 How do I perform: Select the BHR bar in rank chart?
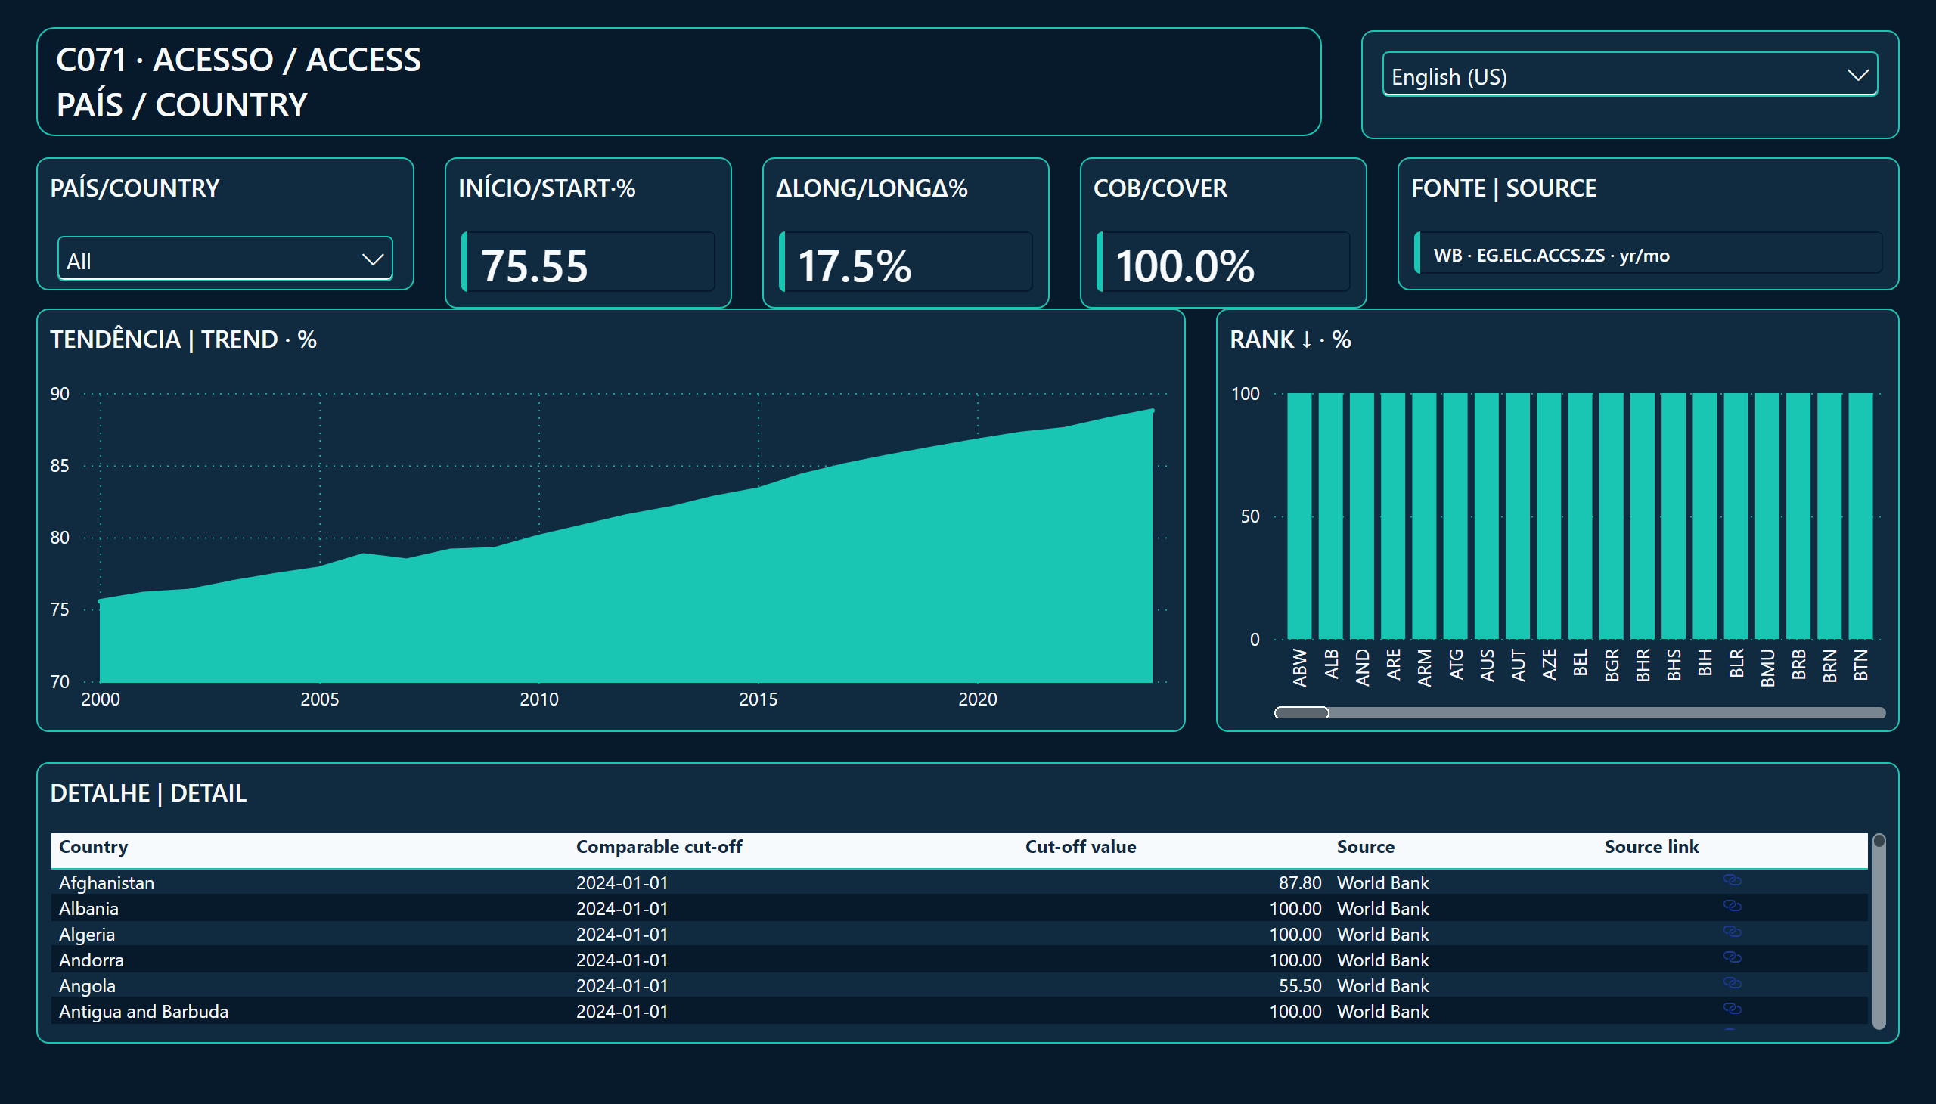pyautogui.click(x=1643, y=516)
